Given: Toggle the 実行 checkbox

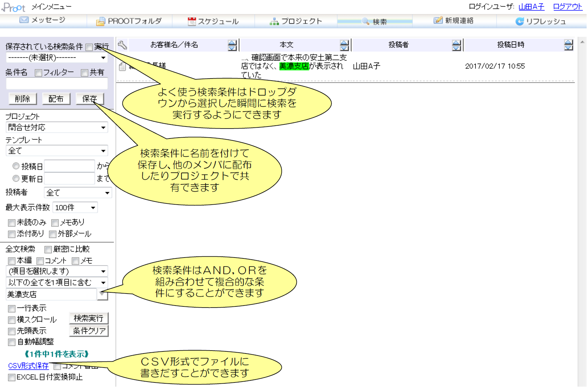Looking at the screenshot, I should click(x=89, y=47).
